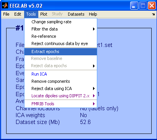This screenshot has width=157, height=140.
Task: Click the 52.6 dataset size value
Action: click(x=85, y=122)
